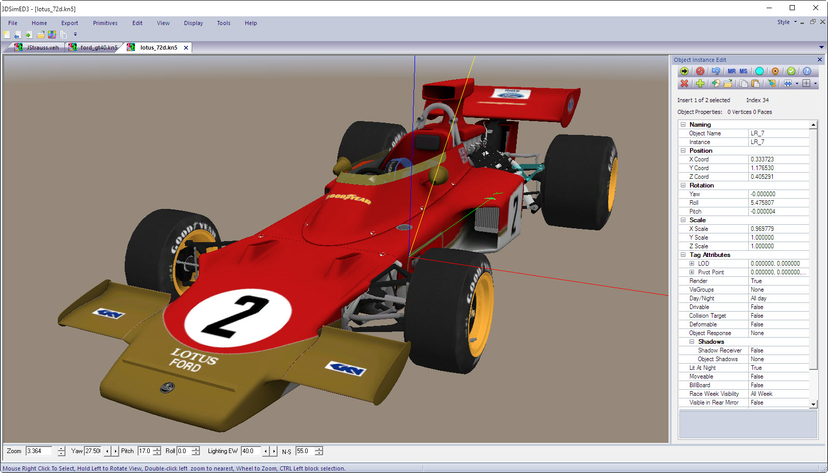This screenshot has height=473, width=828.
Task: Collapse the Tag Attributes section
Action: pyautogui.click(x=683, y=255)
